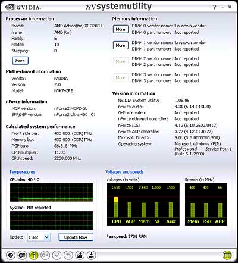This screenshot has height=263, width=238.
Task: Click More button for DIMM 1
Action: pyautogui.click(x=121, y=45)
